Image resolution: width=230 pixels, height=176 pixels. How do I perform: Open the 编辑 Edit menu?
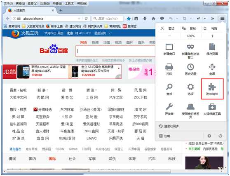pos(20,3)
